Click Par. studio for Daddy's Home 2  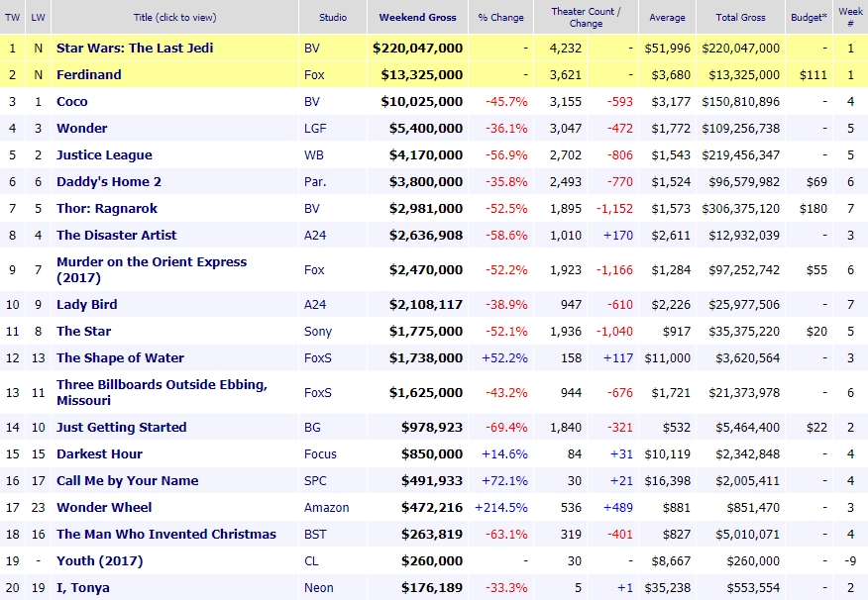click(x=315, y=182)
